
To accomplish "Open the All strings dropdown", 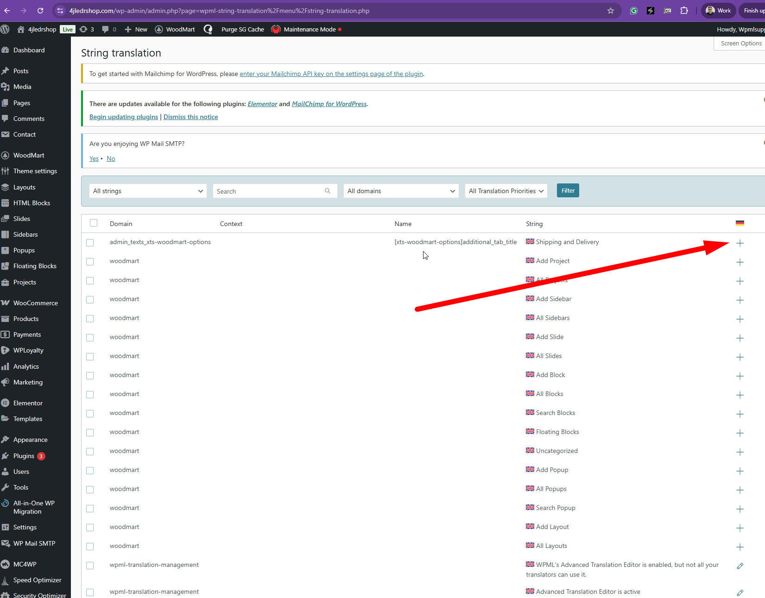I will pyautogui.click(x=148, y=191).
